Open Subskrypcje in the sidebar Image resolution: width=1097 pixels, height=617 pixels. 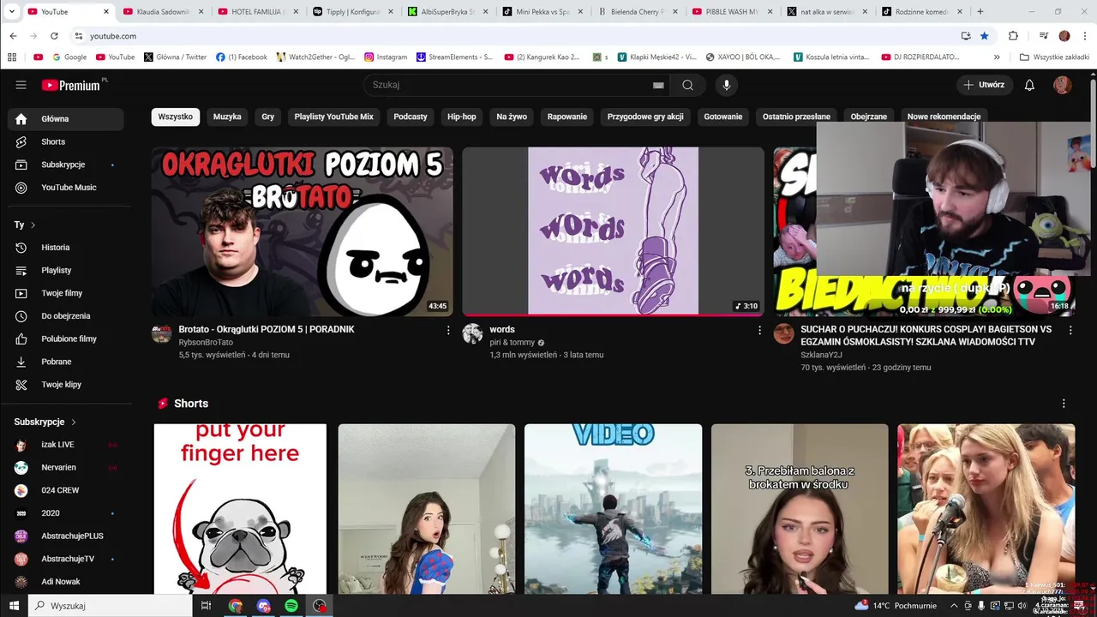pos(65,165)
